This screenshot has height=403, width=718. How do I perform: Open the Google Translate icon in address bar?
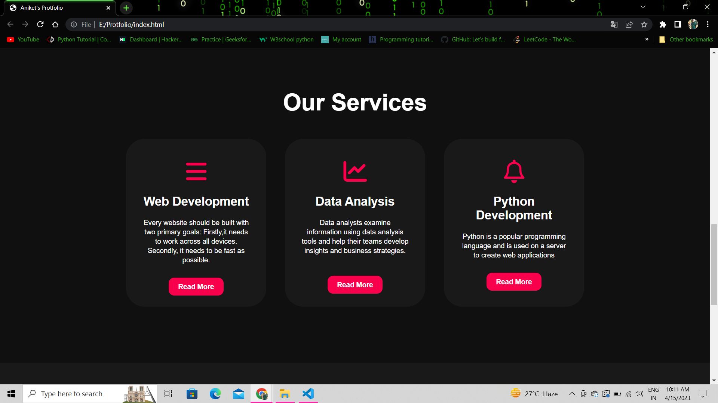614,24
